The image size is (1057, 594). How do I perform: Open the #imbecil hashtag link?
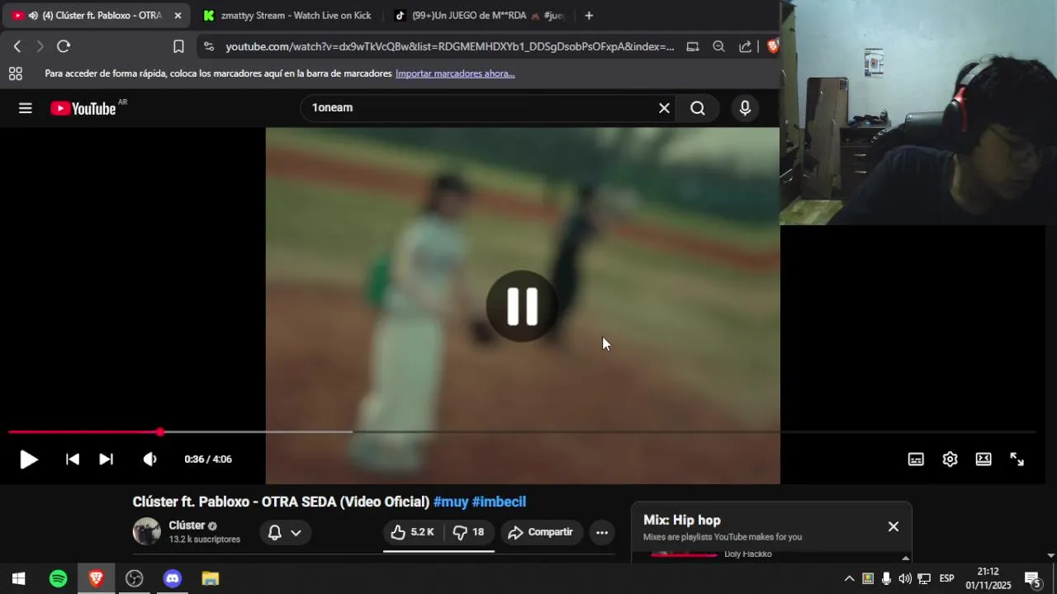[x=499, y=502]
